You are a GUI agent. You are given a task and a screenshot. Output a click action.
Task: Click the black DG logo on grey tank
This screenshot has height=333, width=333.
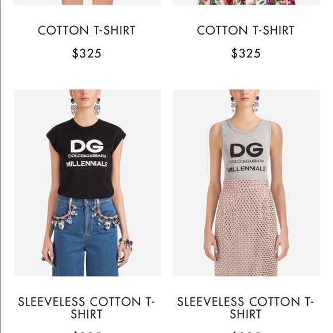[246, 150]
